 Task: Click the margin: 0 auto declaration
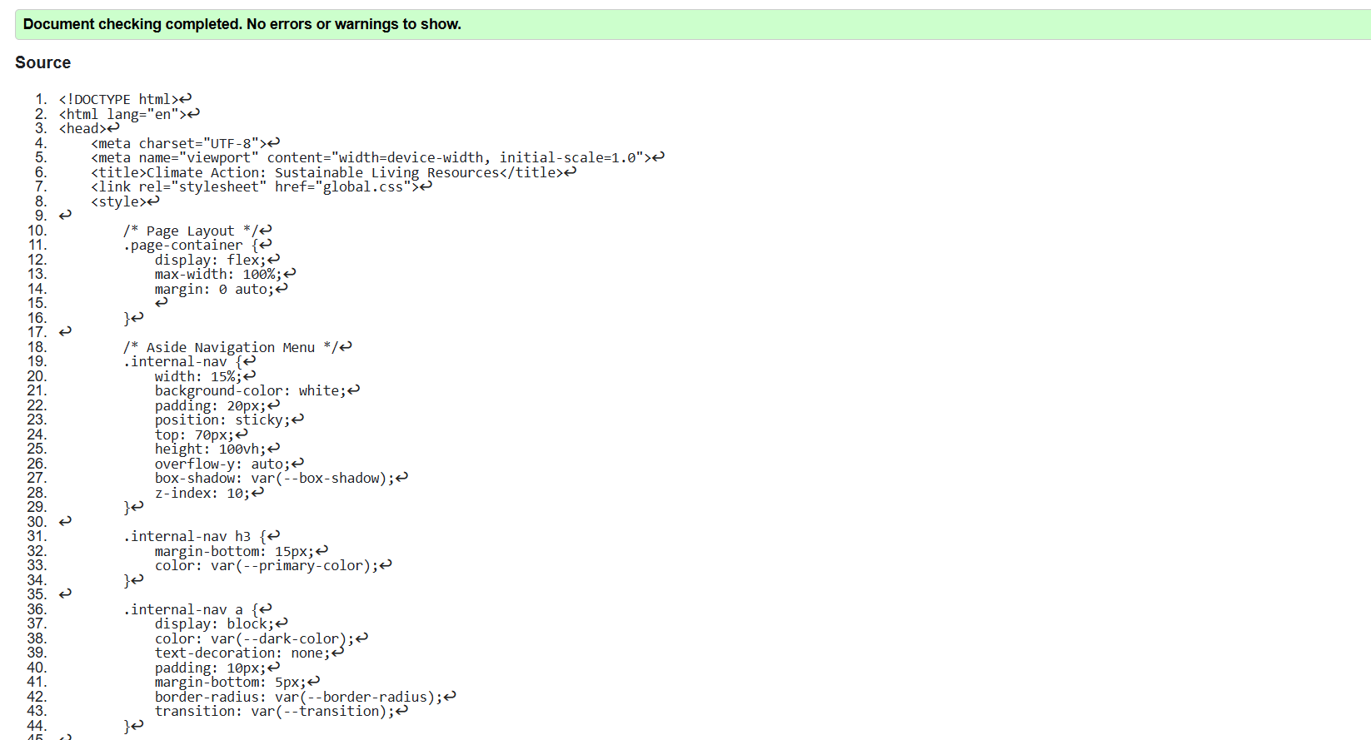[221, 289]
